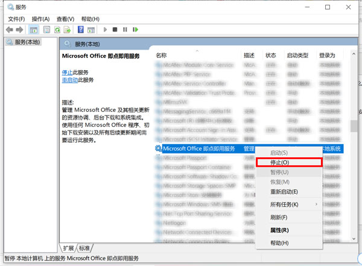The height and width of the screenshot is (266, 362).
Task: Open the 文件(F) menu
Action: pyautogui.click(x=16, y=19)
